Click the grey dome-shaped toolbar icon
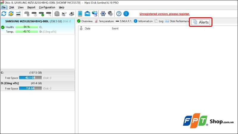 click(57, 14)
